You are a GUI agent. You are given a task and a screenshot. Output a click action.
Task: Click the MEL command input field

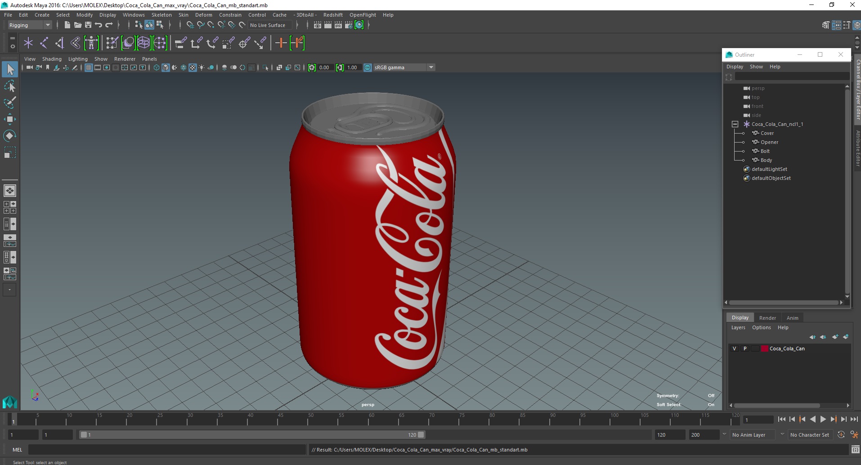coord(167,450)
